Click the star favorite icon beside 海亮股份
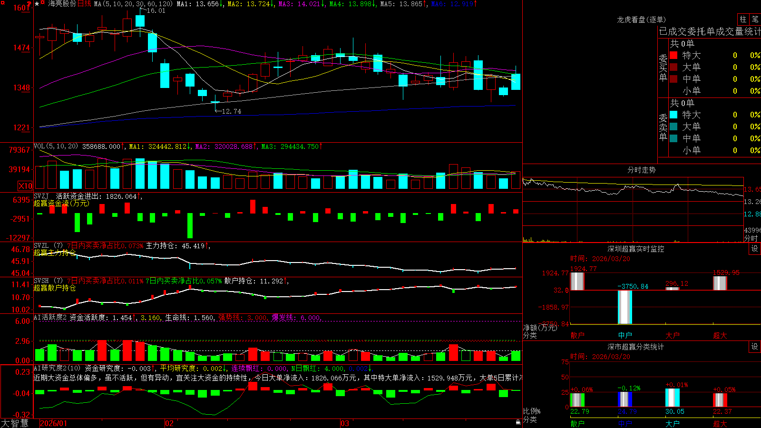Viewport: 761px width, 428px height. point(37,4)
